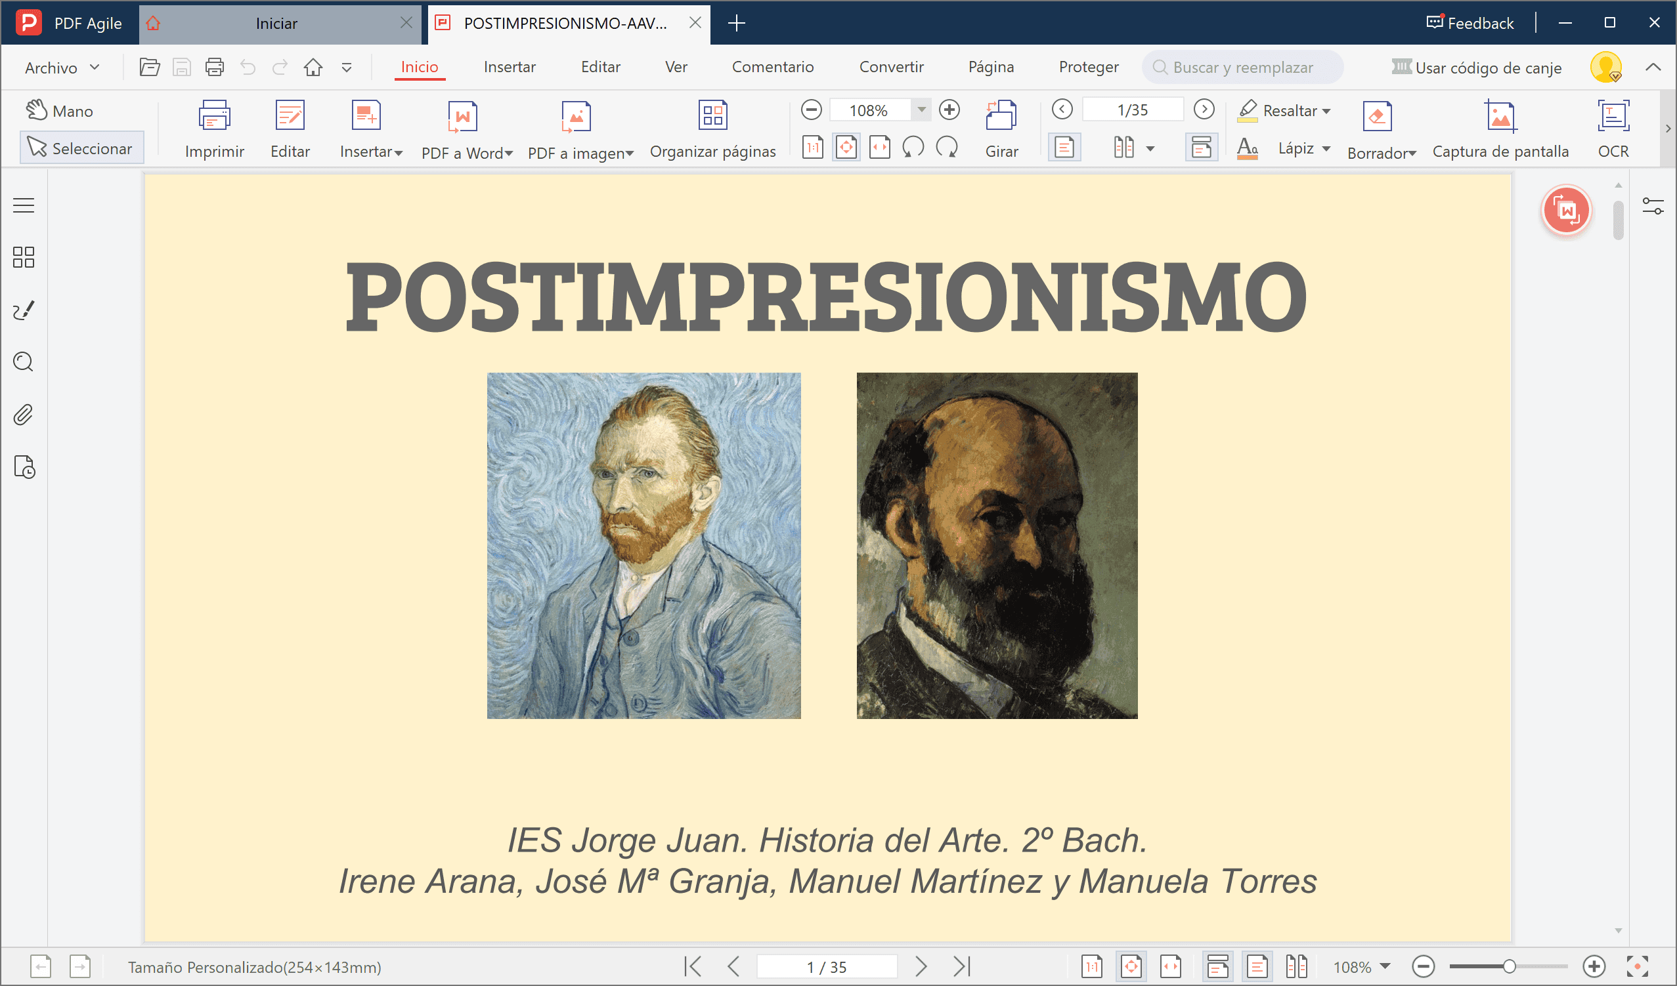The height and width of the screenshot is (986, 1677).
Task: Open the annotations panel in sidebar
Action: [23, 310]
